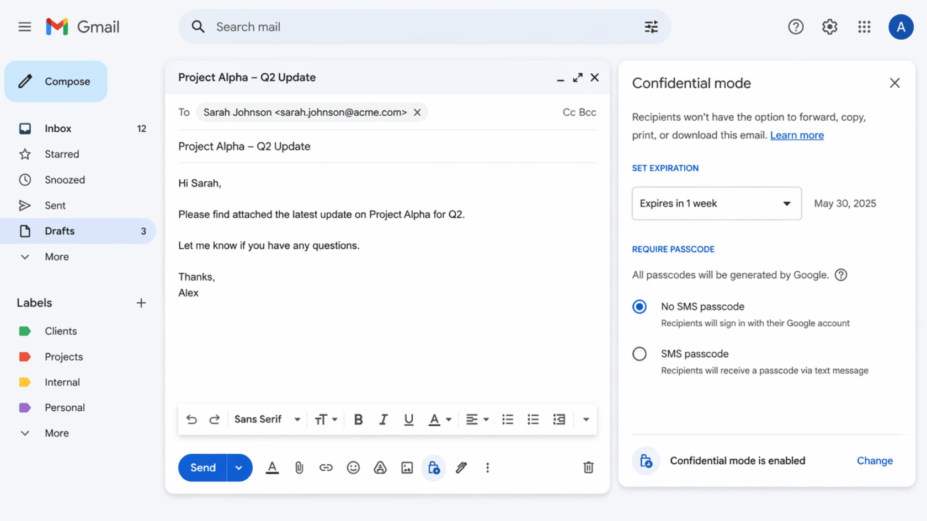Open the Google apps grid
This screenshot has height=521, width=927.
point(864,26)
